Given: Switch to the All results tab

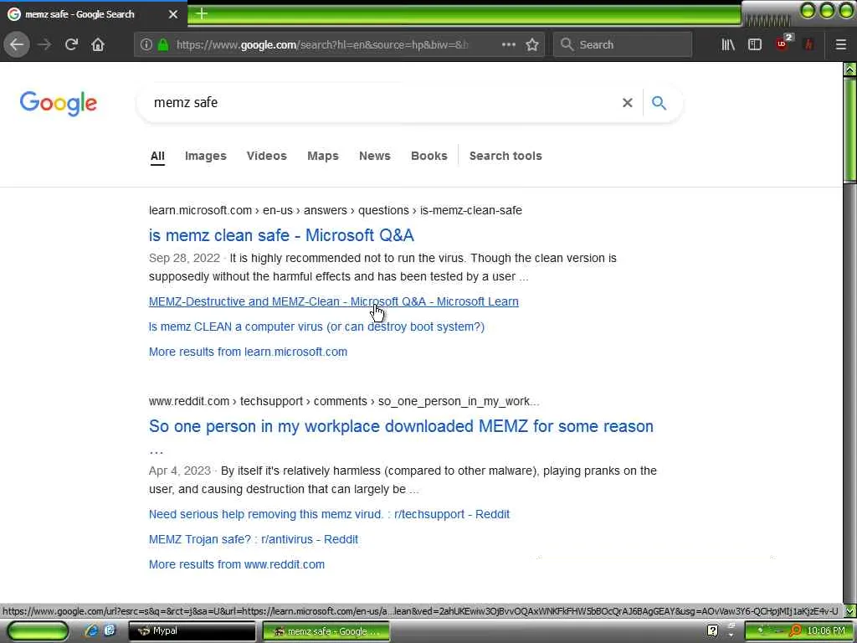Looking at the screenshot, I should [x=157, y=156].
